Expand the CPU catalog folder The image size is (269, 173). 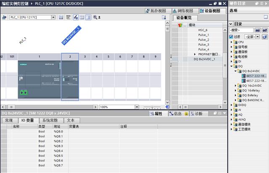point(231,42)
